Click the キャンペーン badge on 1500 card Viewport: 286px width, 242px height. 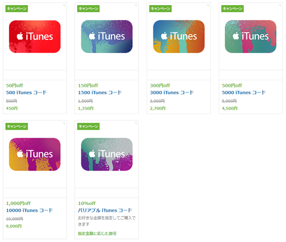point(88,9)
